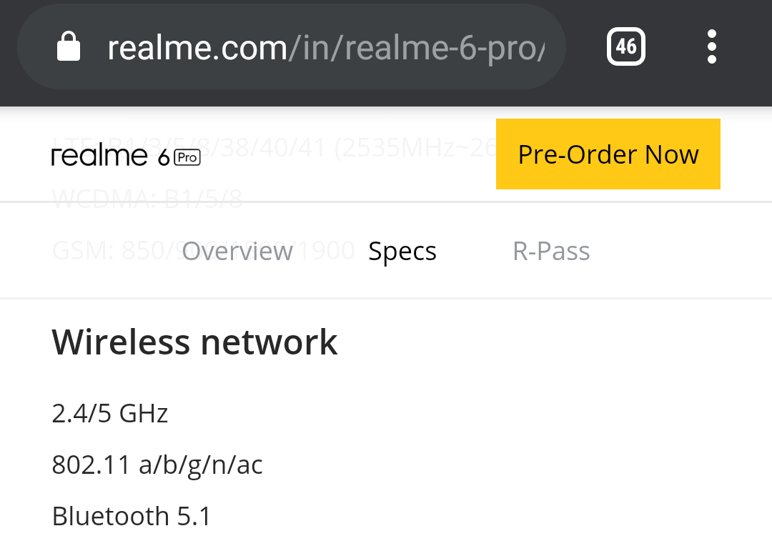Click the faded LTE bands text
This screenshot has height=551, width=772.
(273, 147)
